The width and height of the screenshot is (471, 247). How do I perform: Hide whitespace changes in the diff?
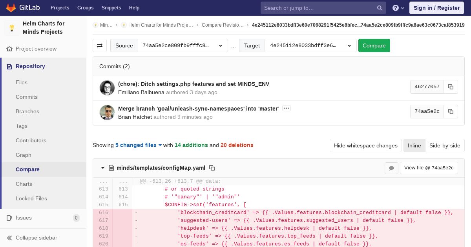click(366, 145)
